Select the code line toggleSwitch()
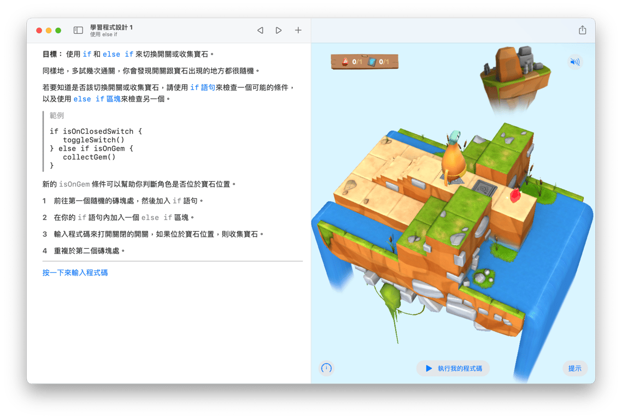Screen dimensions: 622x419 [93, 140]
